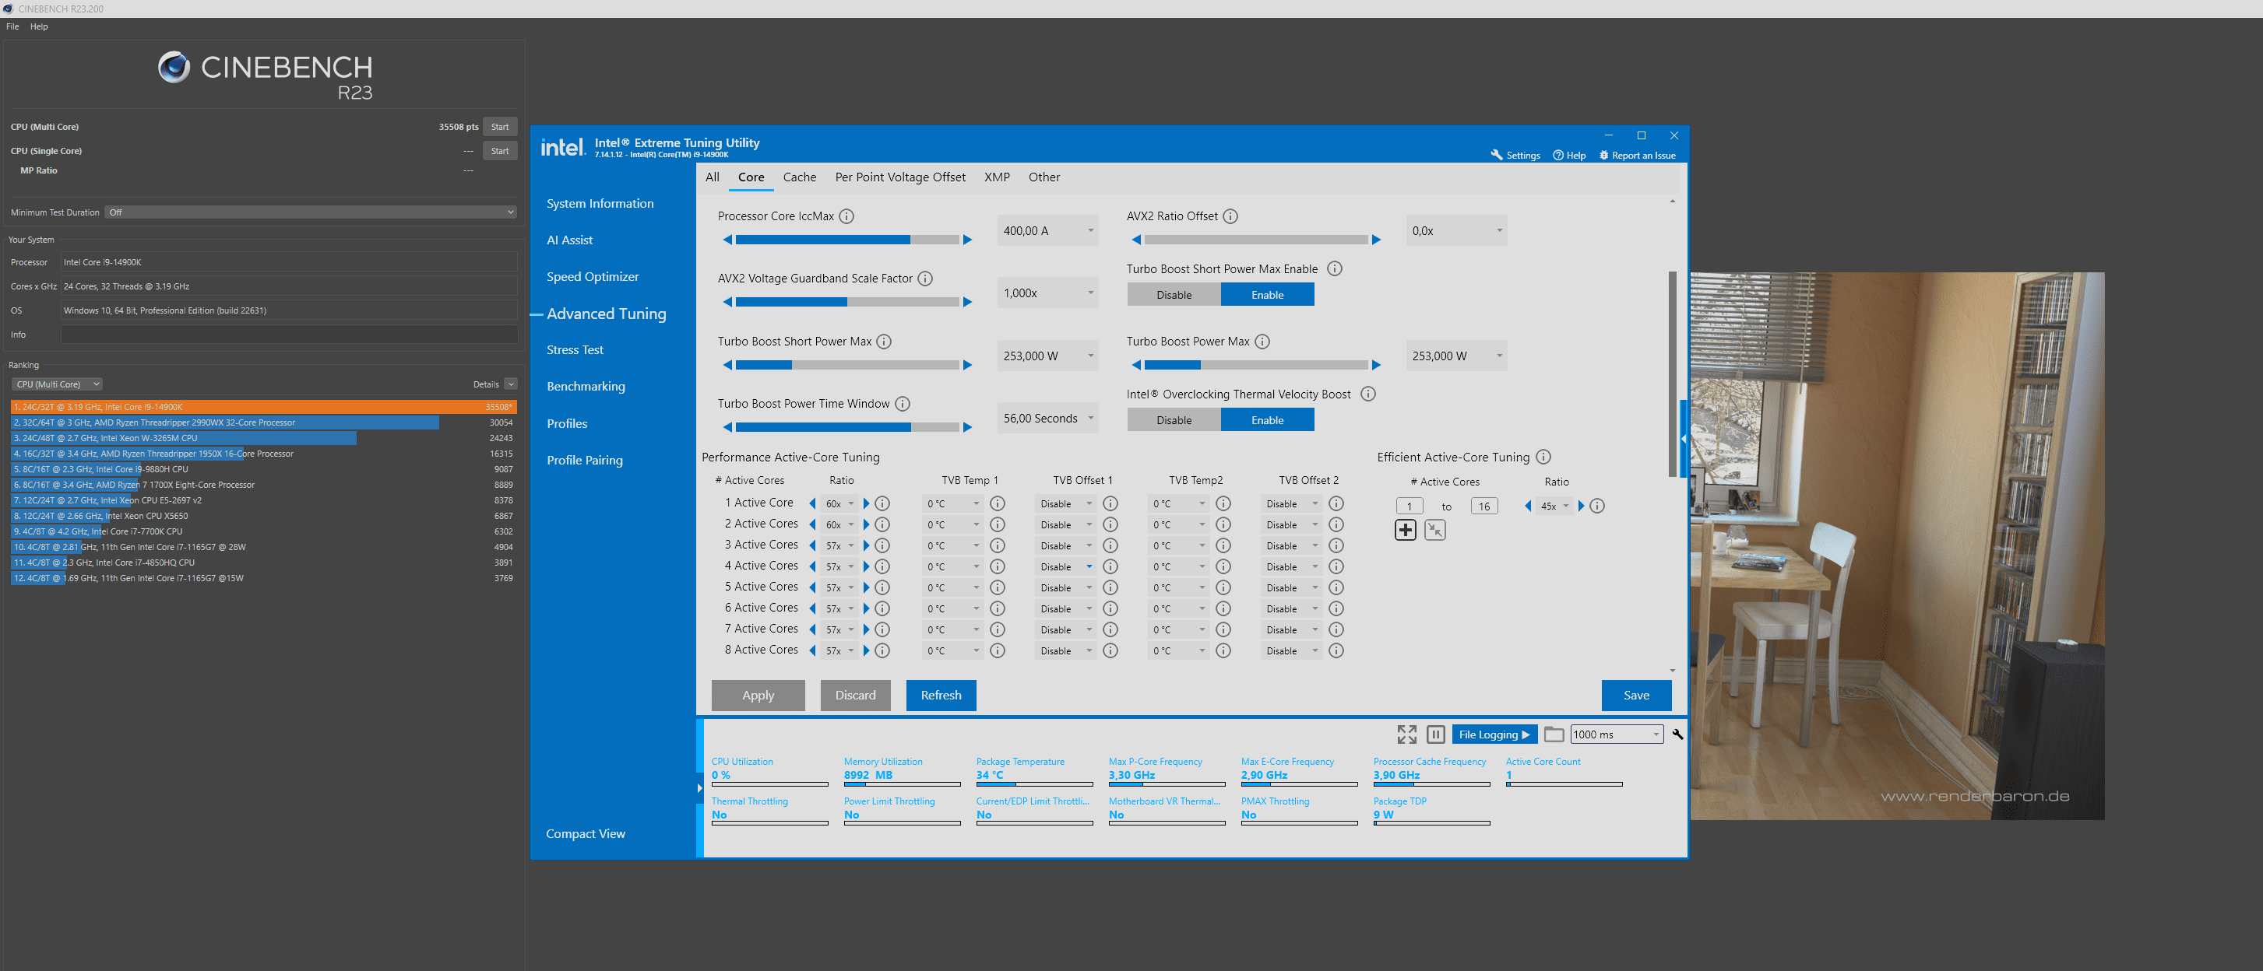Image resolution: width=2263 pixels, height=971 pixels.
Task: Start File Logging
Action: (x=1494, y=734)
